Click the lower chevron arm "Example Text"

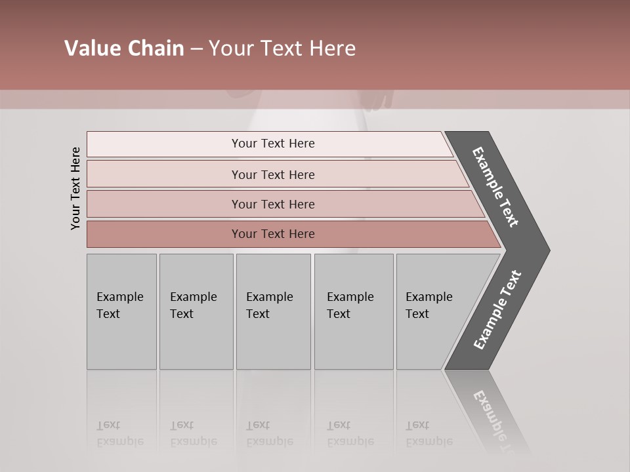[497, 310]
